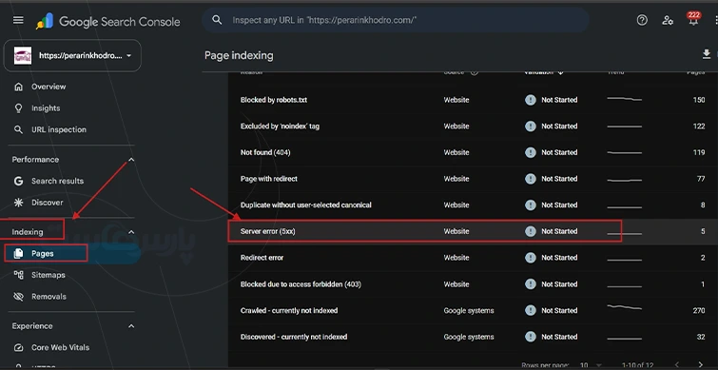Open user and permissions settings icon
718x370 pixels.
668,20
